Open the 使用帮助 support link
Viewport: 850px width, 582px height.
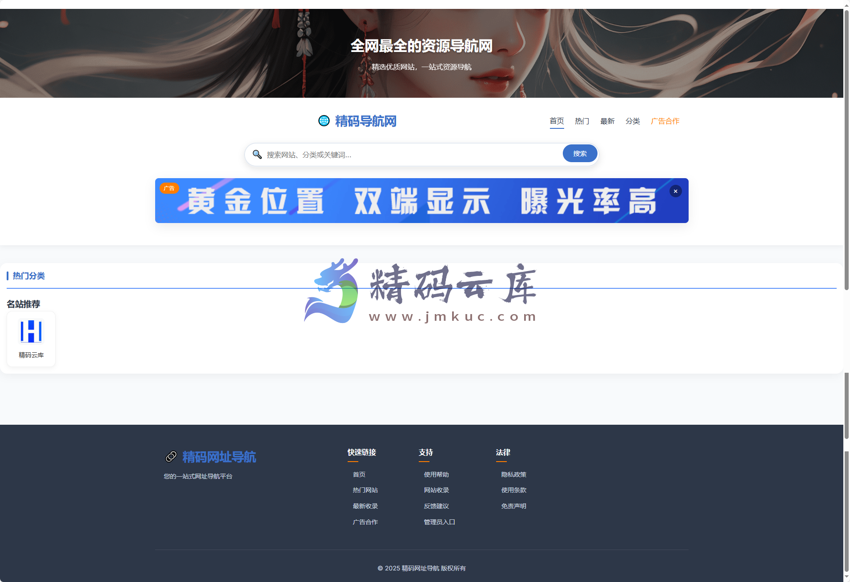(x=437, y=474)
